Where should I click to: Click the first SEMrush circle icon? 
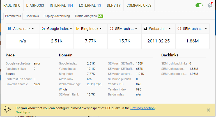(111, 28)
